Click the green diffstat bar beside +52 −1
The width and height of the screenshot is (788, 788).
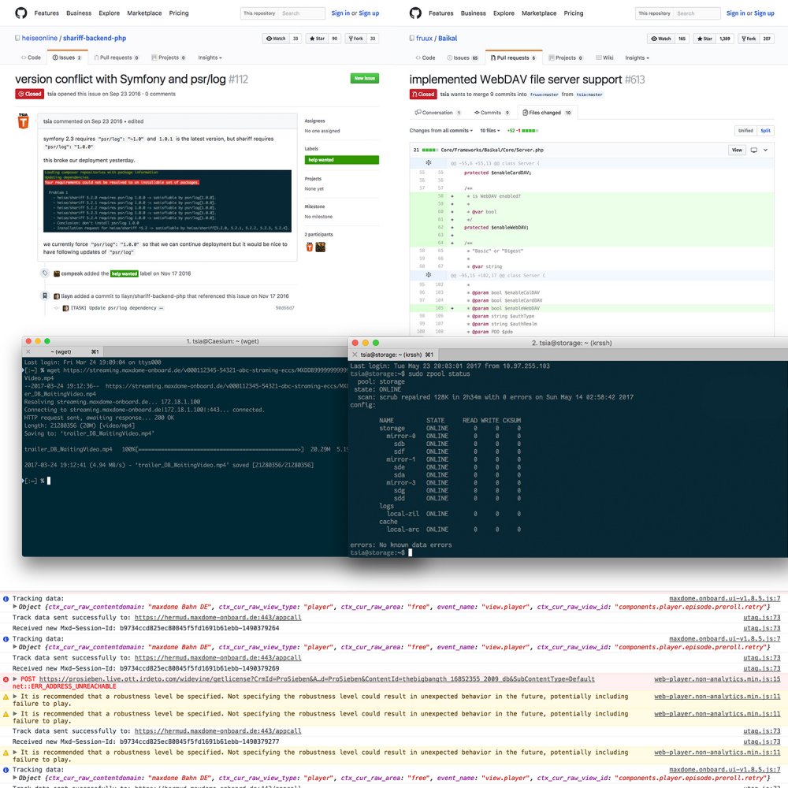(530, 131)
